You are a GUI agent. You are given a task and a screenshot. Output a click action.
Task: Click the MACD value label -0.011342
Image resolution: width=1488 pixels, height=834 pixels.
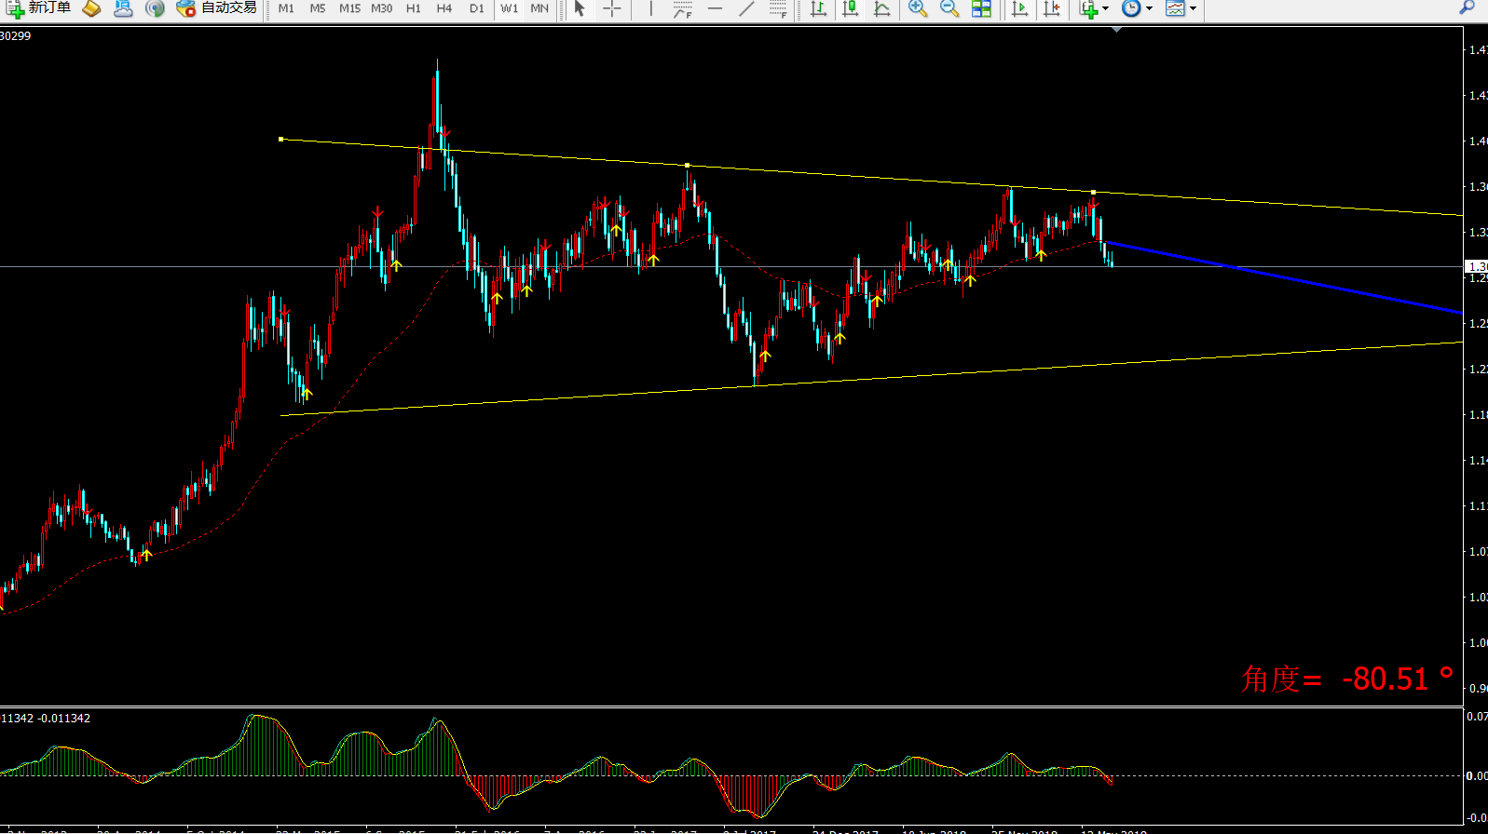click(64, 719)
